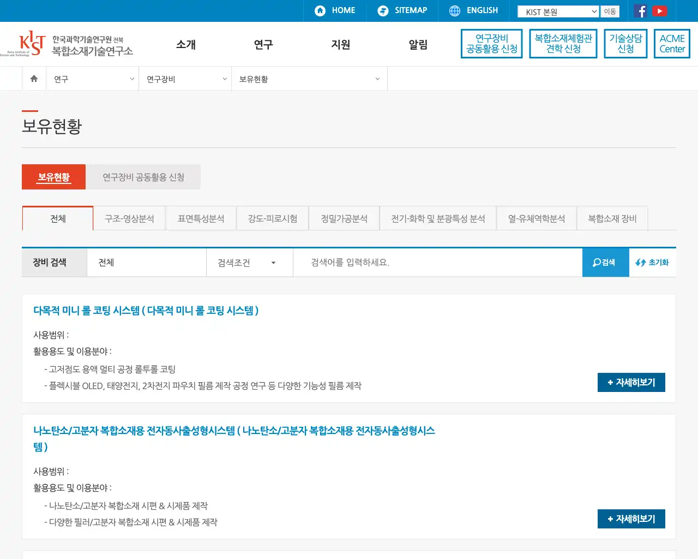The image size is (698, 559).
Task: Click the KIST logo
Action: (67, 44)
